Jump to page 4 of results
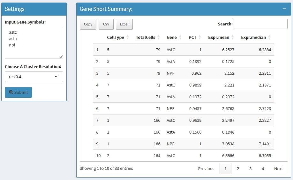Image resolution: width=293 pixels, height=180 pixels. click(x=263, y=169)
